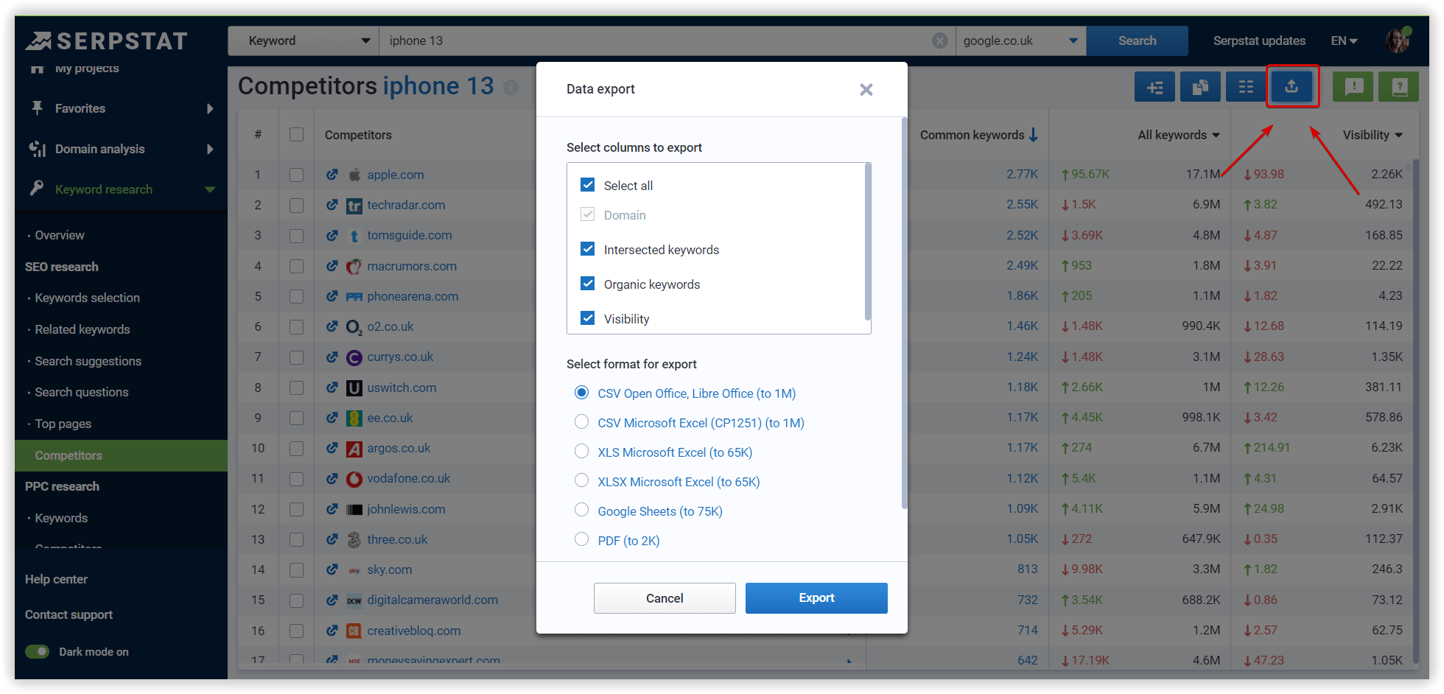Toggle the Select all checkbox
This screenshot has width=1444, height=694.
point(587,185)
